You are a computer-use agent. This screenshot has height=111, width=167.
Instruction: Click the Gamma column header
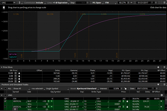pos(74,70)
